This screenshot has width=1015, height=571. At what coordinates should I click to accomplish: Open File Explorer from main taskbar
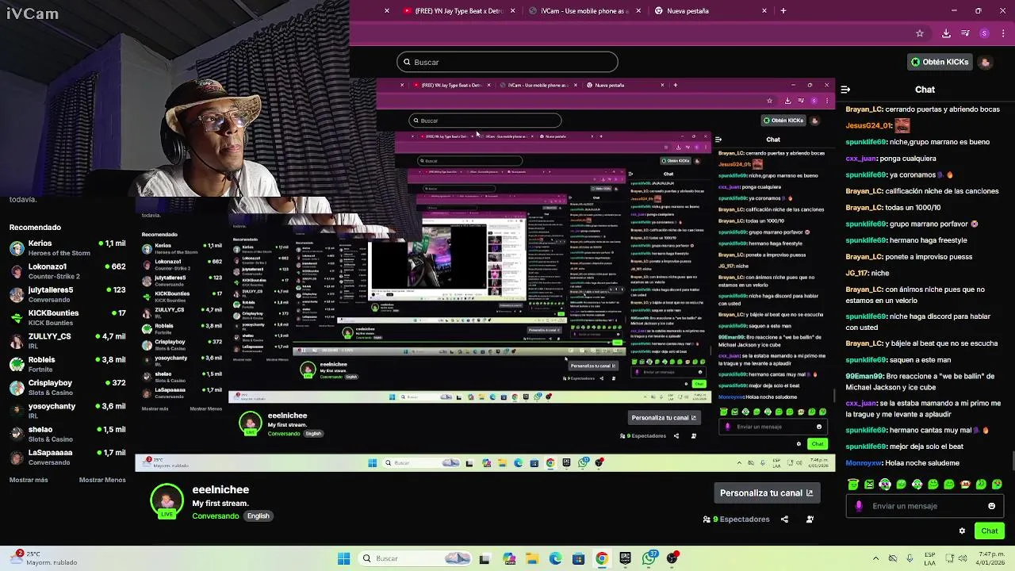(532, 558)
